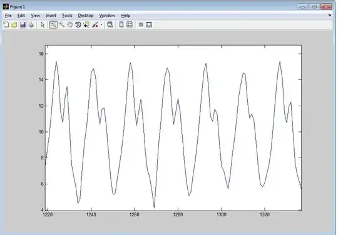Open the Insert menu
The width and height of the screenshot is (338, 235).
click(x=51, y=16)
